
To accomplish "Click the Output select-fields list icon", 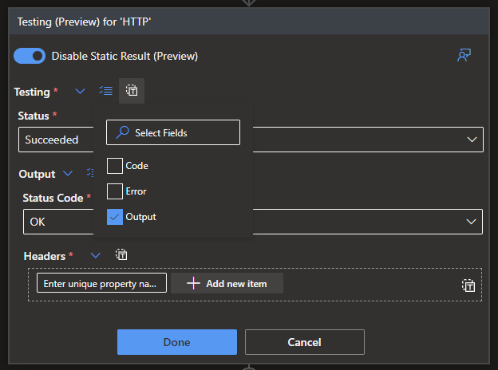I will [x=90, y=172].
